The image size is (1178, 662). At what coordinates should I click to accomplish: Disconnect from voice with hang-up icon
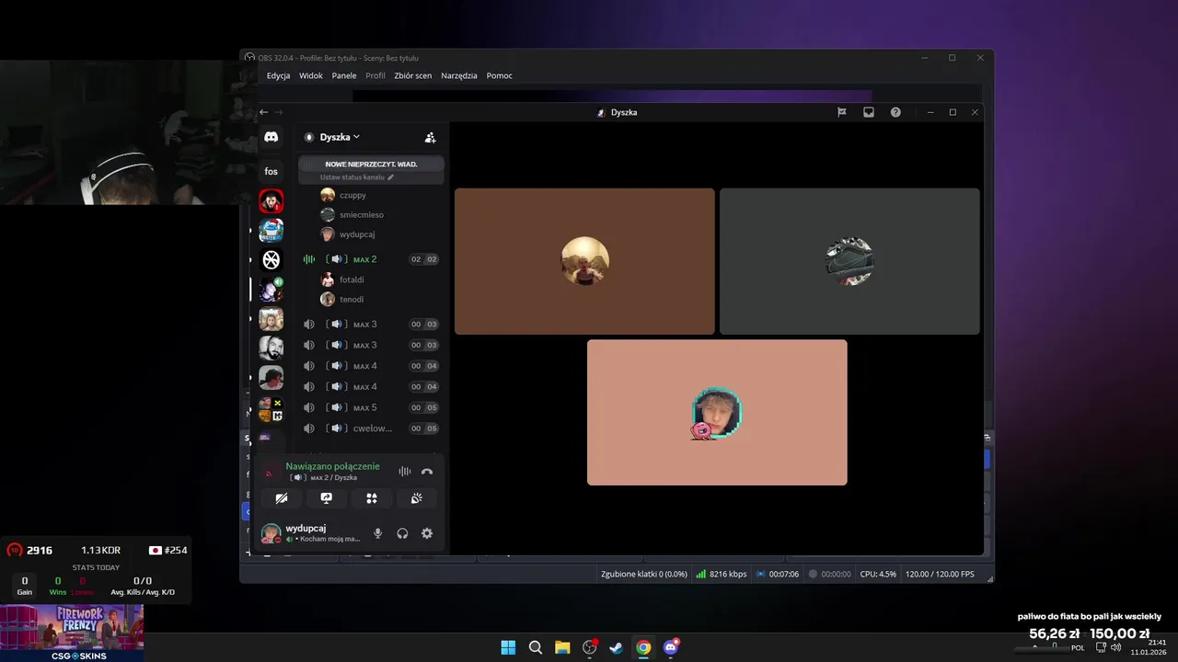[427, 472]
